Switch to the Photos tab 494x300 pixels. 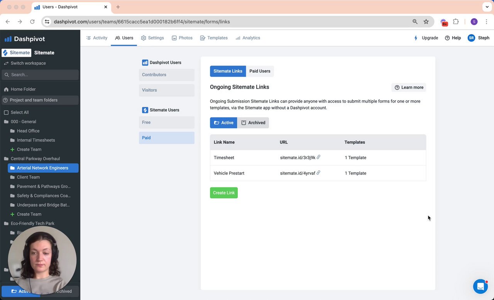(182, 38)
